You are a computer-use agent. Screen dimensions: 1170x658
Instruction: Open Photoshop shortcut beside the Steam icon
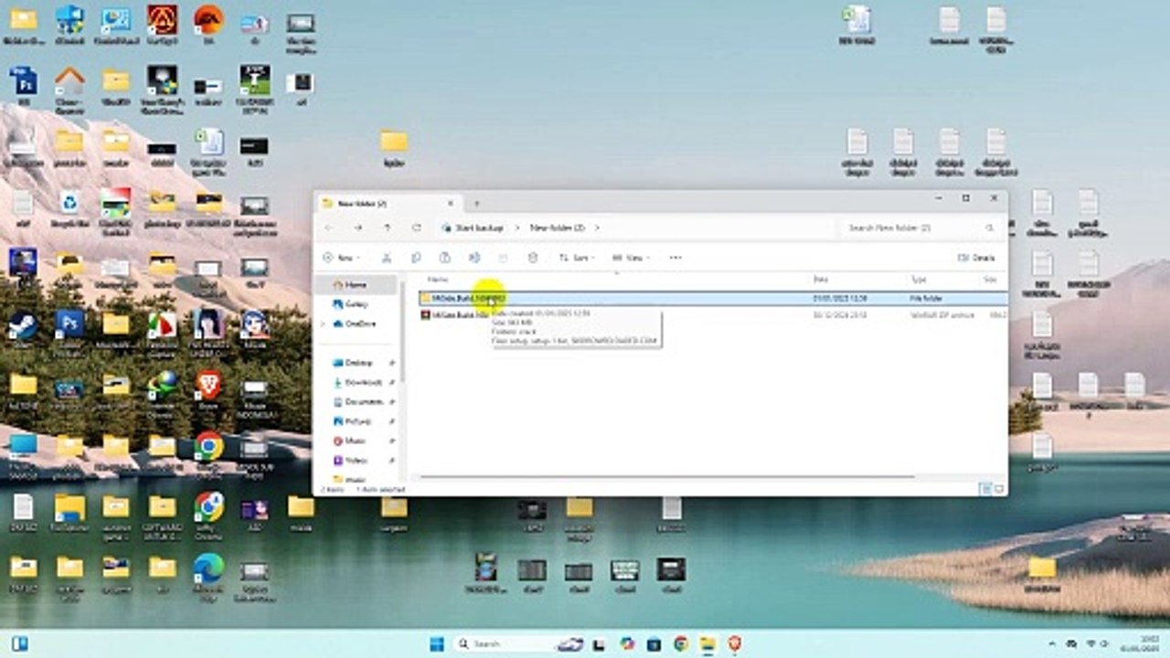click(x=69, y=329)
